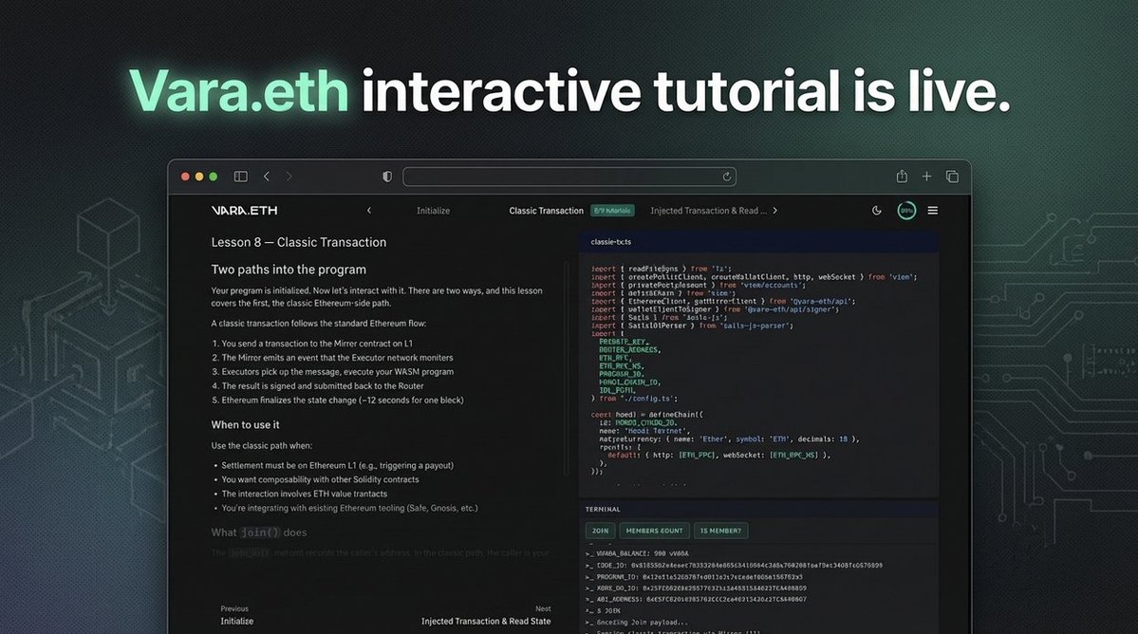The image size is (1138, 634).
Task: Click 'Two paths into the program' heading
Action: pyautogui.click(x=289, y=270)
